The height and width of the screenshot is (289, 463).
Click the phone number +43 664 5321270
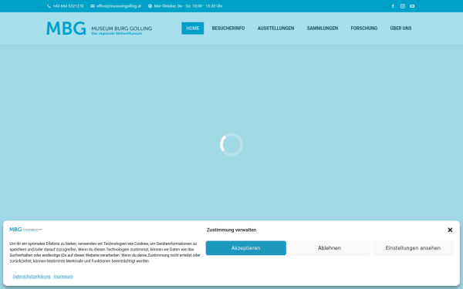point(66,6)
